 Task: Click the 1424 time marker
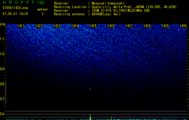[x=75, y=25]
